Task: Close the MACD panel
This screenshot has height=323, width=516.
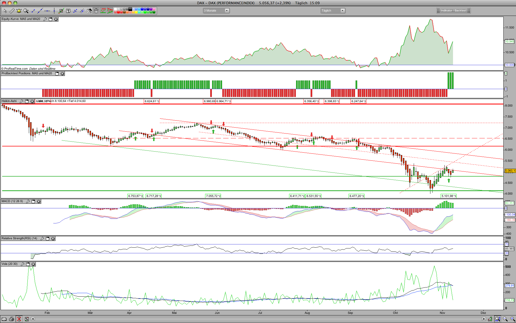Action: [x=39, y=201]
